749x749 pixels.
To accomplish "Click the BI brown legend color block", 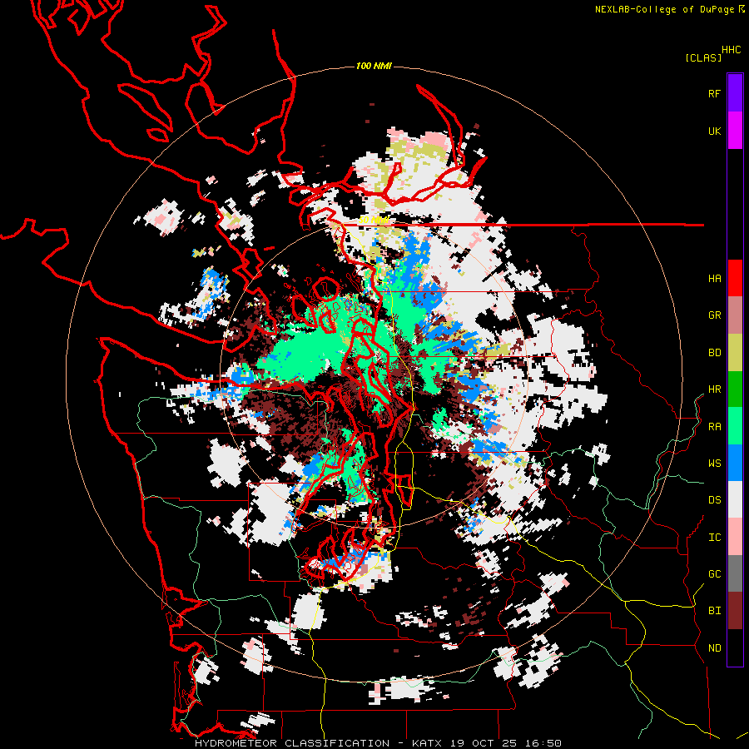I will (735, 611).
